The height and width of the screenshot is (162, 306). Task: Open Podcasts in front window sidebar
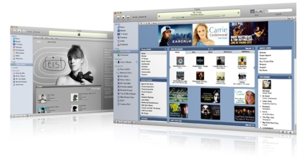click(x=122, y=37)
